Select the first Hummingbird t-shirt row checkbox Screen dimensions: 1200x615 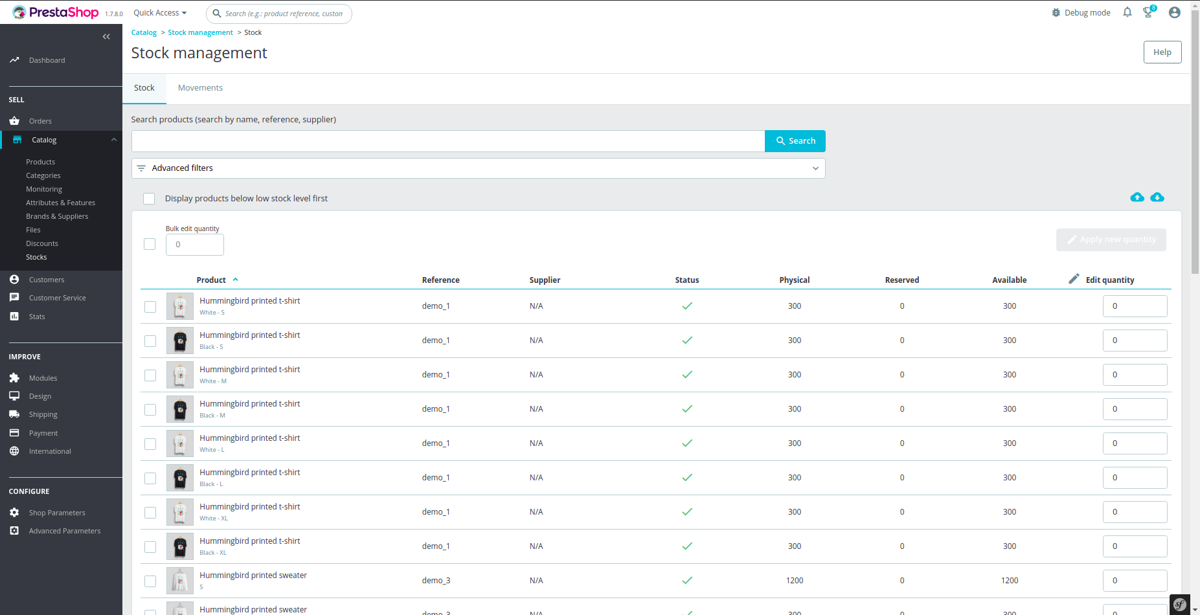click(150, 306)
